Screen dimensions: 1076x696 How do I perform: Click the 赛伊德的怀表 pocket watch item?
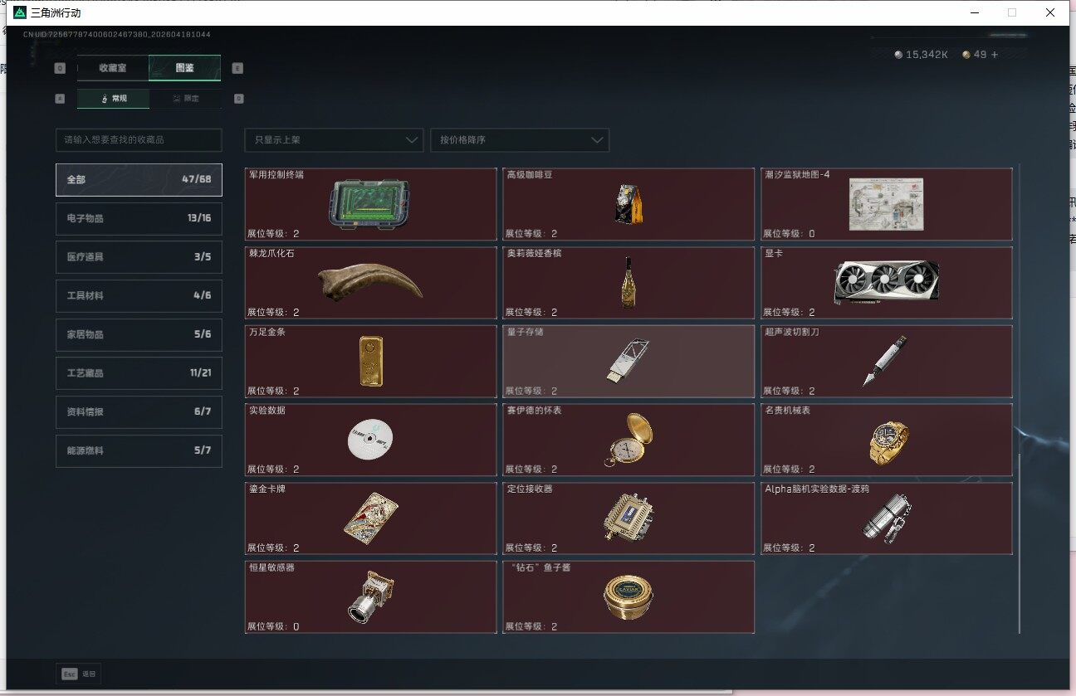click(x=628, y=440)
